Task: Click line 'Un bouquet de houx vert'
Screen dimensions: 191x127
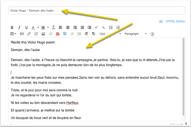Action: click(46, 118)
